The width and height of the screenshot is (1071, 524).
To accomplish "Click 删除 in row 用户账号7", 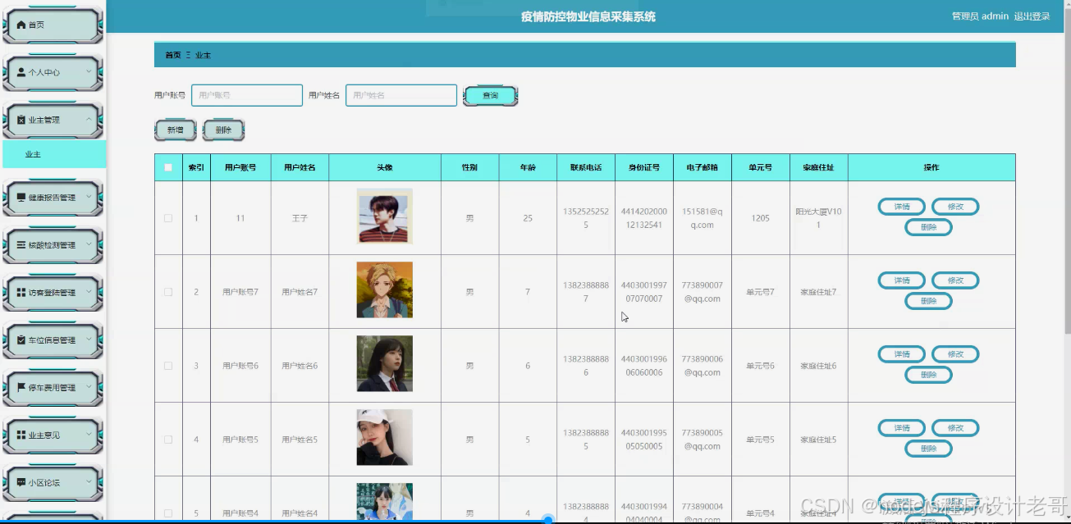I will [x=928, y=301].
